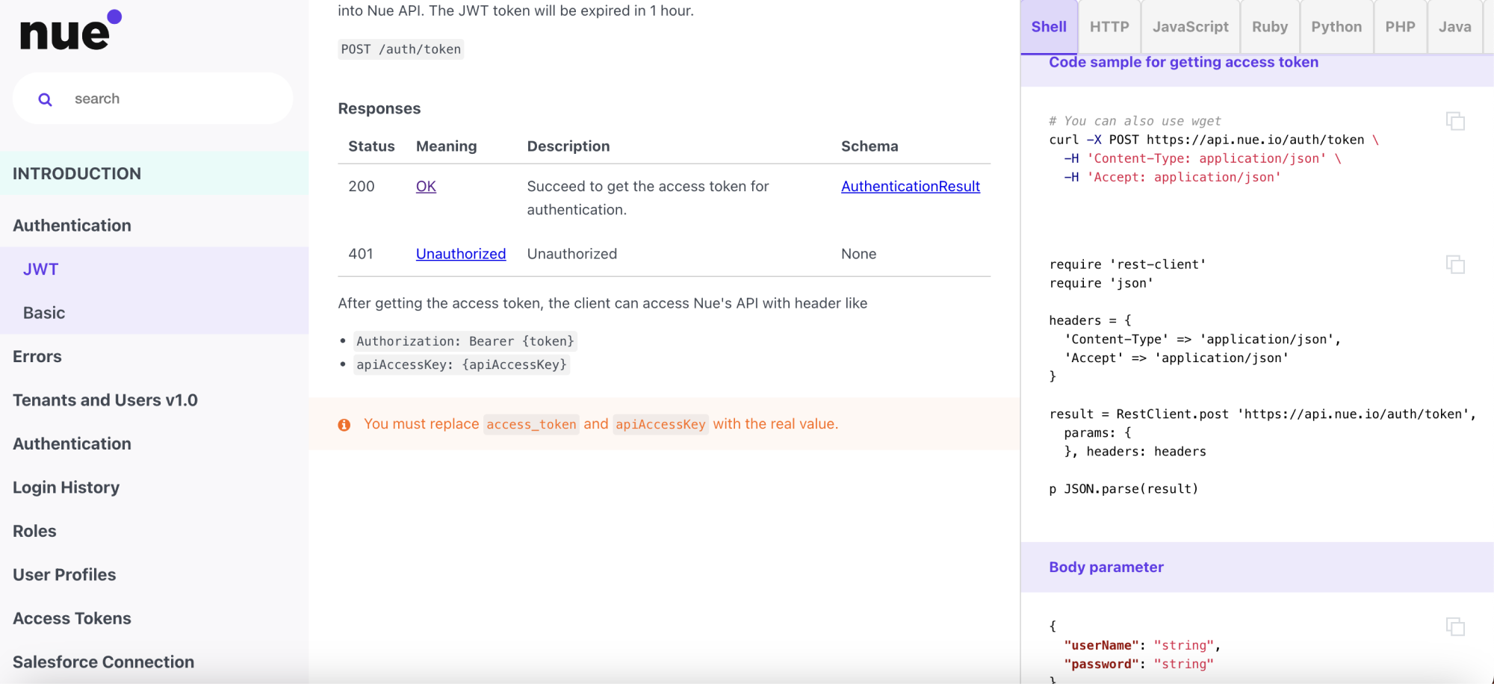The image size is (1494, 684).
Task: Type in the search field
Action: coord(172,99)
